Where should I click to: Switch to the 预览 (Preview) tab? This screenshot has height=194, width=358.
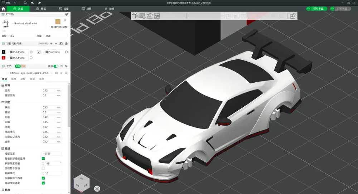point(41,9)
